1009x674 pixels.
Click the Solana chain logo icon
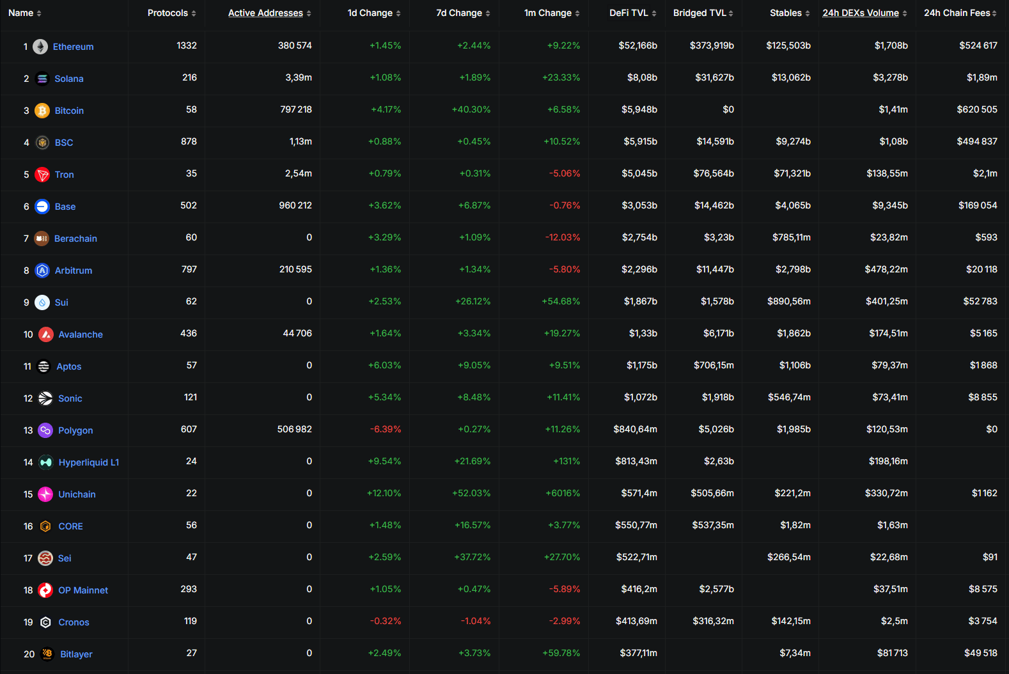click(x=42, y=79)
